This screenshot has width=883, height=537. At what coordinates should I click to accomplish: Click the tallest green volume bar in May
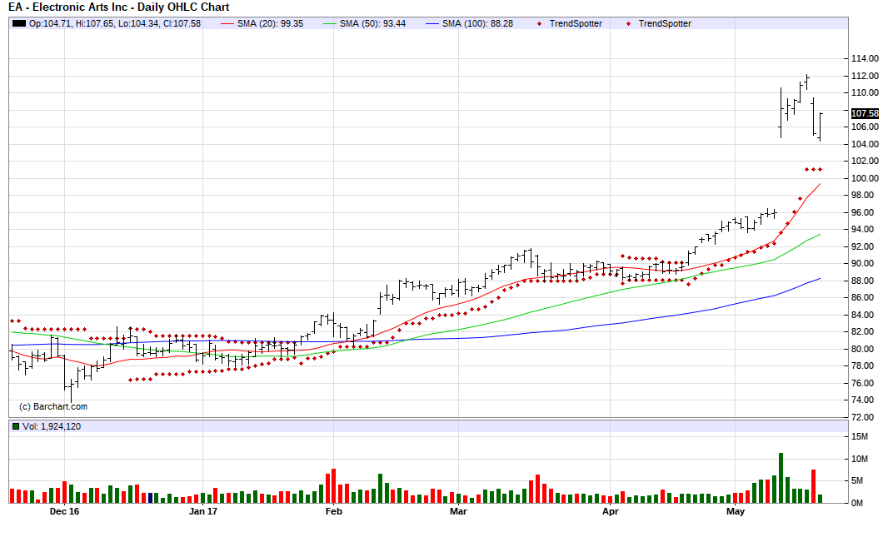781,478
